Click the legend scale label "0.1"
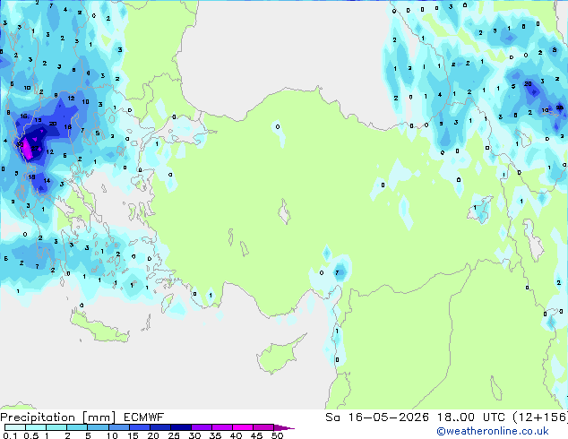 click(x=10, y=435)
